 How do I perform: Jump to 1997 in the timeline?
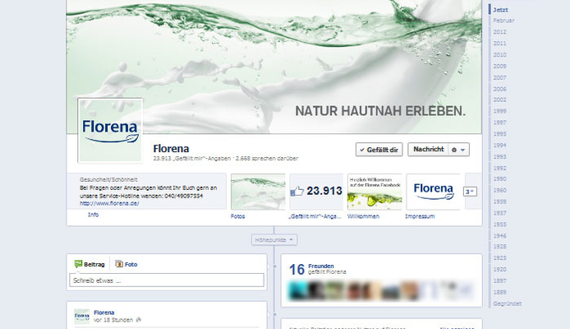(x=499, y=123)
